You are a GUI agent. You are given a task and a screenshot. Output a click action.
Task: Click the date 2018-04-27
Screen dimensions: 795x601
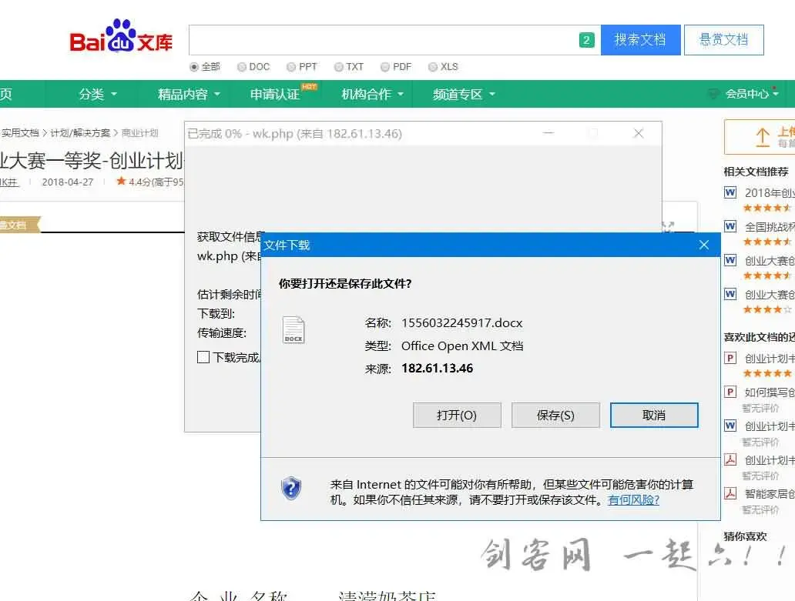(x=68, y=182)
